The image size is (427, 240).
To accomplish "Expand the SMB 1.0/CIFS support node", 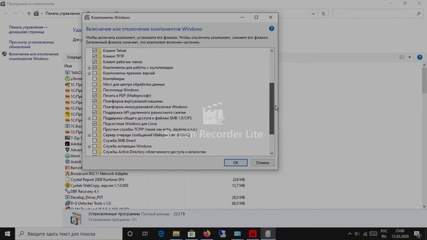I will click(x=89, y=119).
